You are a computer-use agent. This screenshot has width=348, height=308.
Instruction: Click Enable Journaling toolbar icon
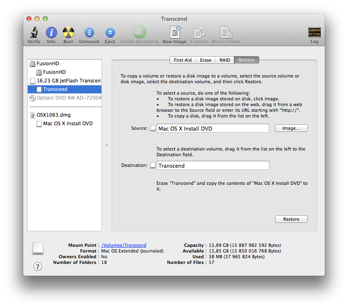[x=139, y=33]
